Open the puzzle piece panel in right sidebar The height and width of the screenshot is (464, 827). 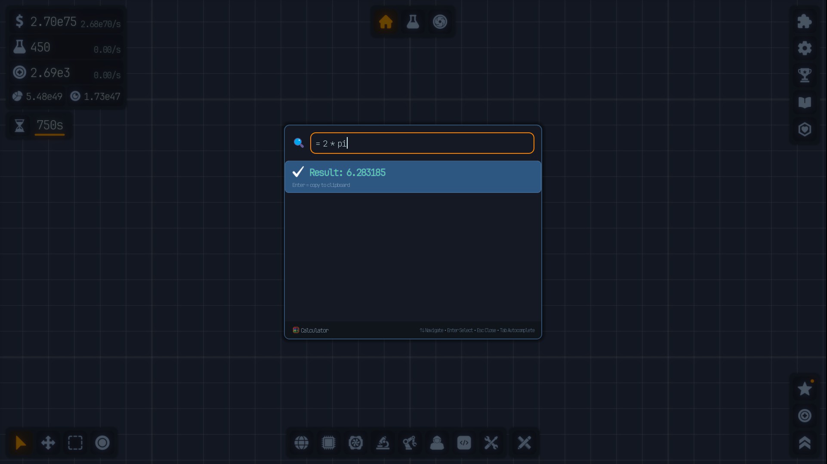point(805,21)
